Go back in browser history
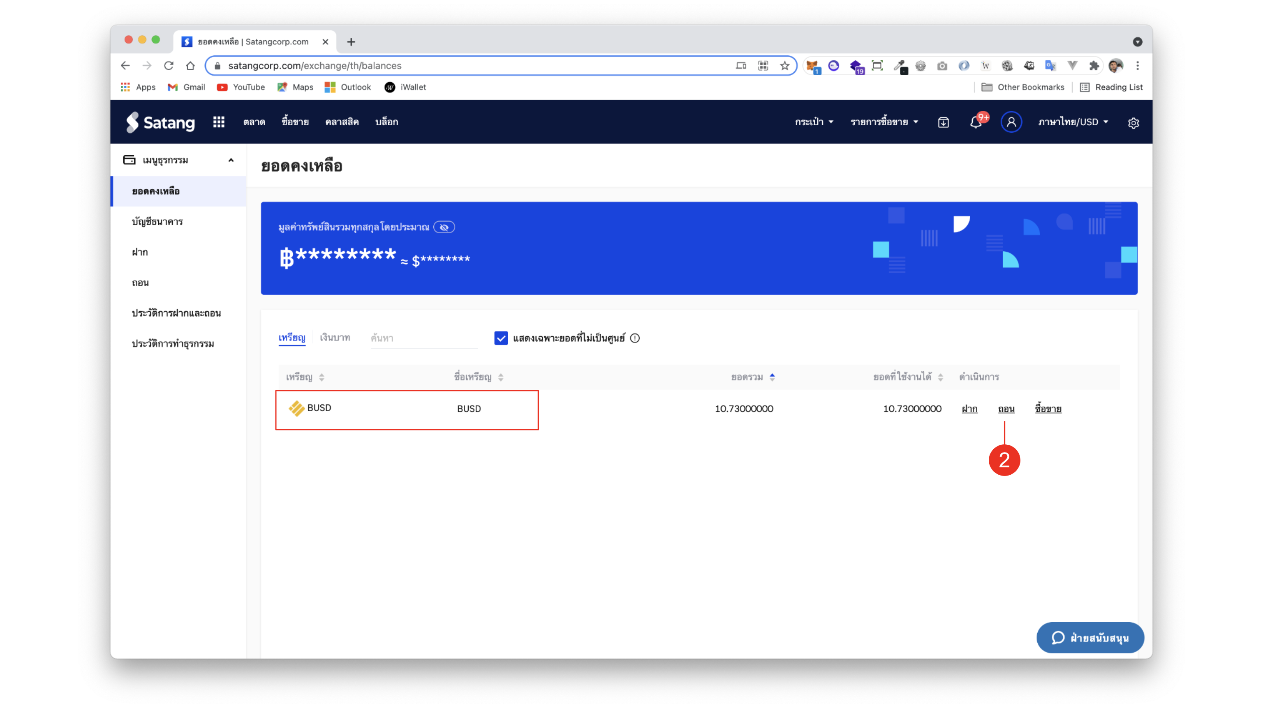 [125, 66]
